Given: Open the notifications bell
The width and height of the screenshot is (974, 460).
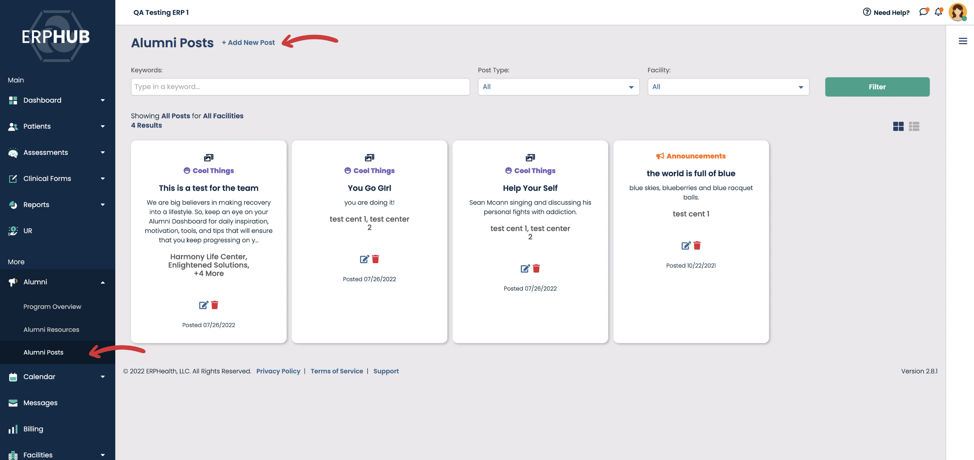Looking at the screenshot, I should [x=938, y=12].
